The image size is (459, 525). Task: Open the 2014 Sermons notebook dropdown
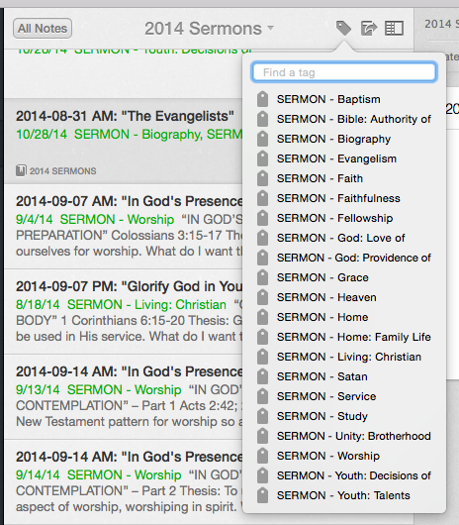click(210, 29)
